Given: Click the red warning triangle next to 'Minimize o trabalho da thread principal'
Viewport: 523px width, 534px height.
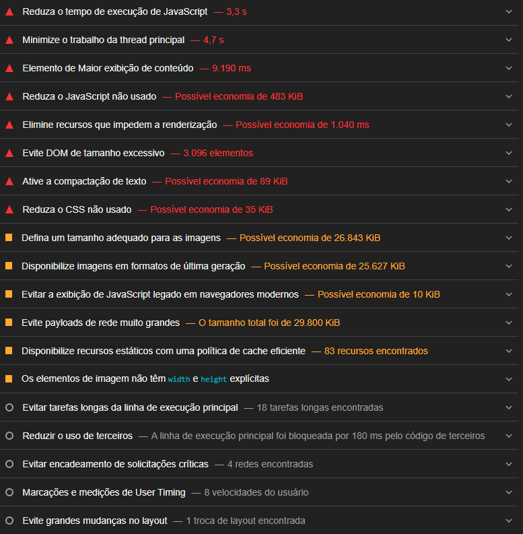Looking at the screenshot, I should click(9, 40).
